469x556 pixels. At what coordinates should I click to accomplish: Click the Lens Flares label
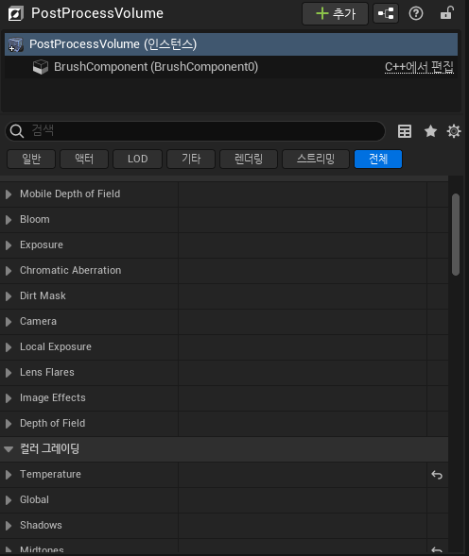tap(47, 372)
